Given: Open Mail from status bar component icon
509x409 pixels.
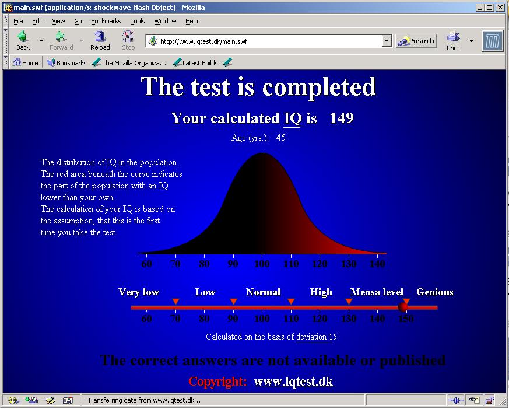Looking at the screenshot, I should point(31,400).
